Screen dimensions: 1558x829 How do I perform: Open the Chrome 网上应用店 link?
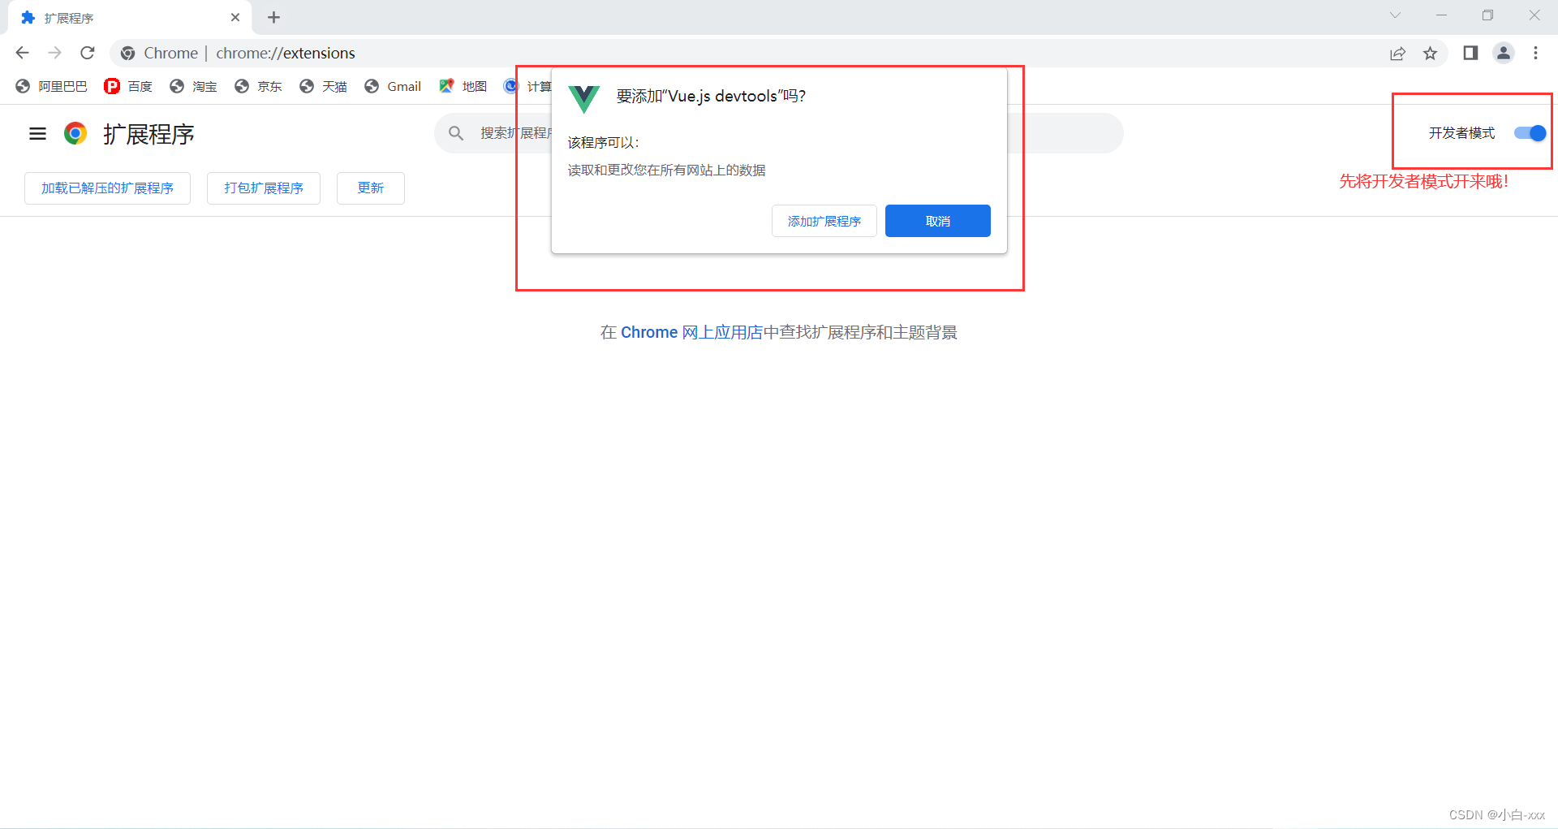692,332
